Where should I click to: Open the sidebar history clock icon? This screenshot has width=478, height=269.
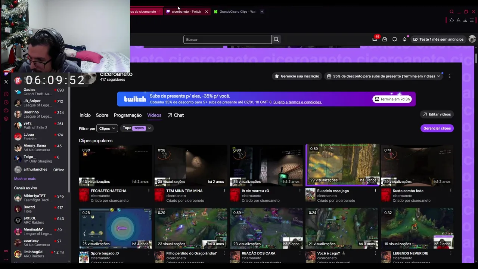click(x=6, y=102)
